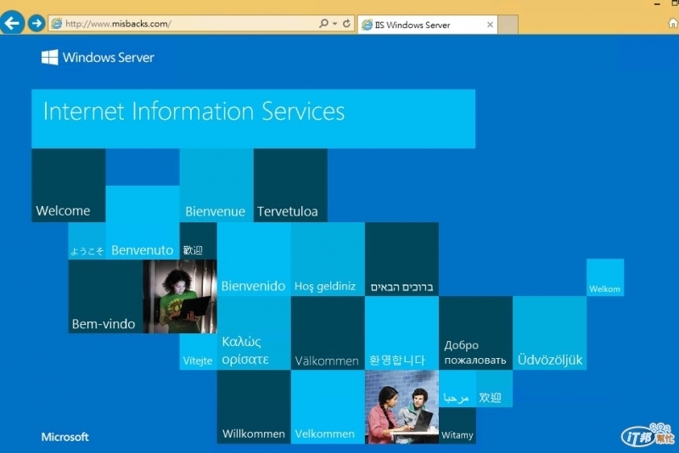The image size is (679, 453).
Task: Click the Vítejte tile
Action: pyautogui.click(x=199, y=352)
